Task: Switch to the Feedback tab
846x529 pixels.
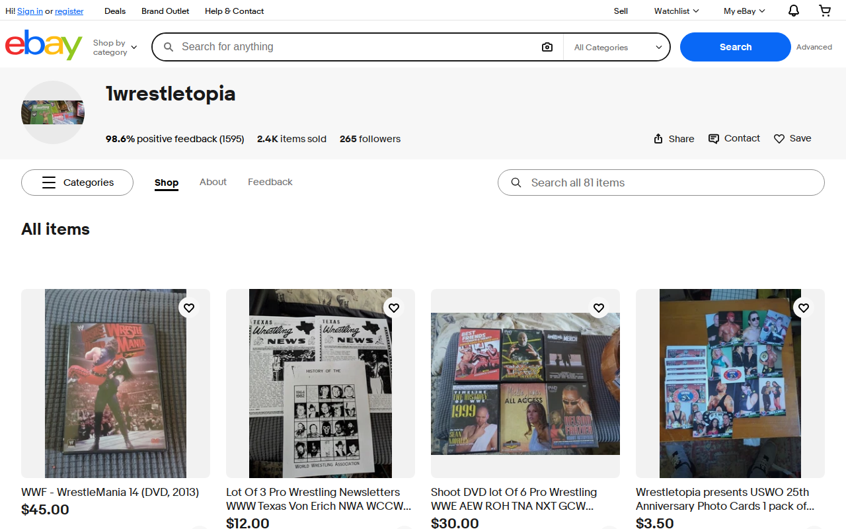Action: click(x=270, y=182)
